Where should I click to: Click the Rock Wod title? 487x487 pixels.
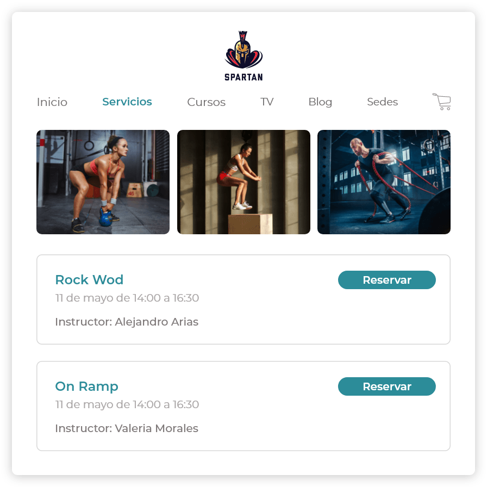pos(89,279)
